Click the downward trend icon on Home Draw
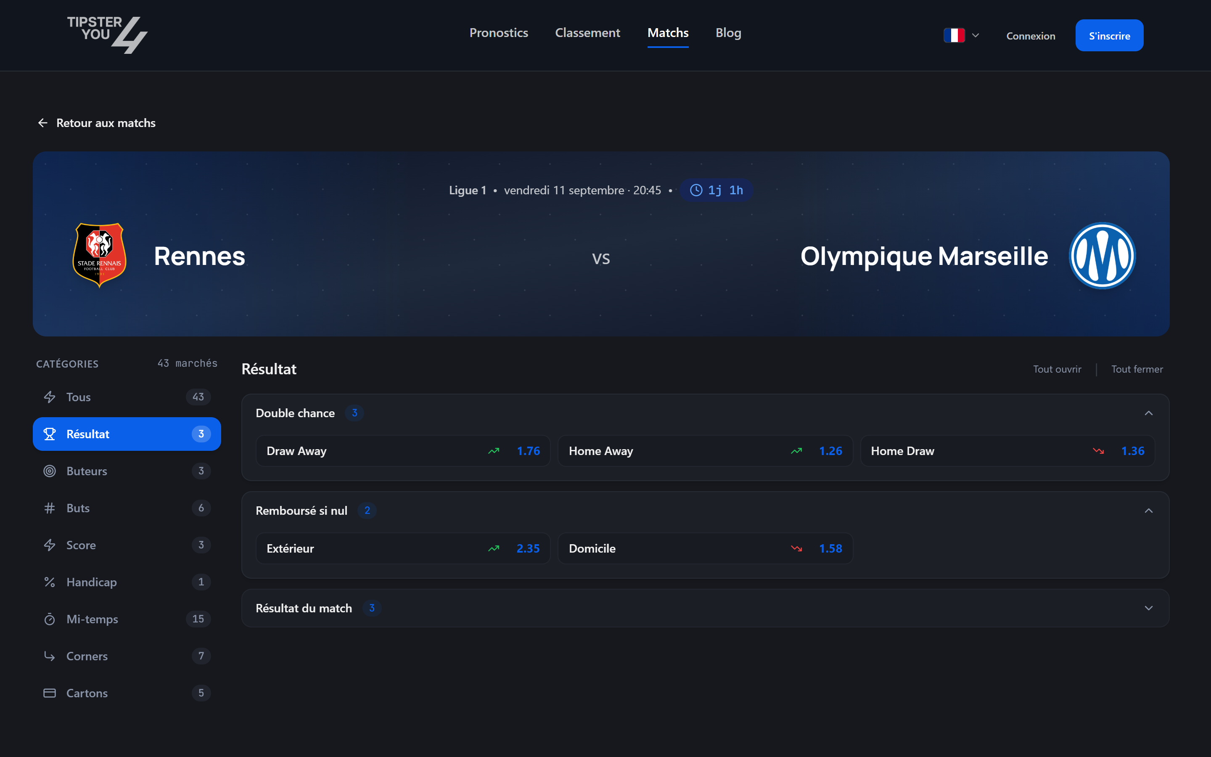The image size is (1211, 757). (1098, 451)
